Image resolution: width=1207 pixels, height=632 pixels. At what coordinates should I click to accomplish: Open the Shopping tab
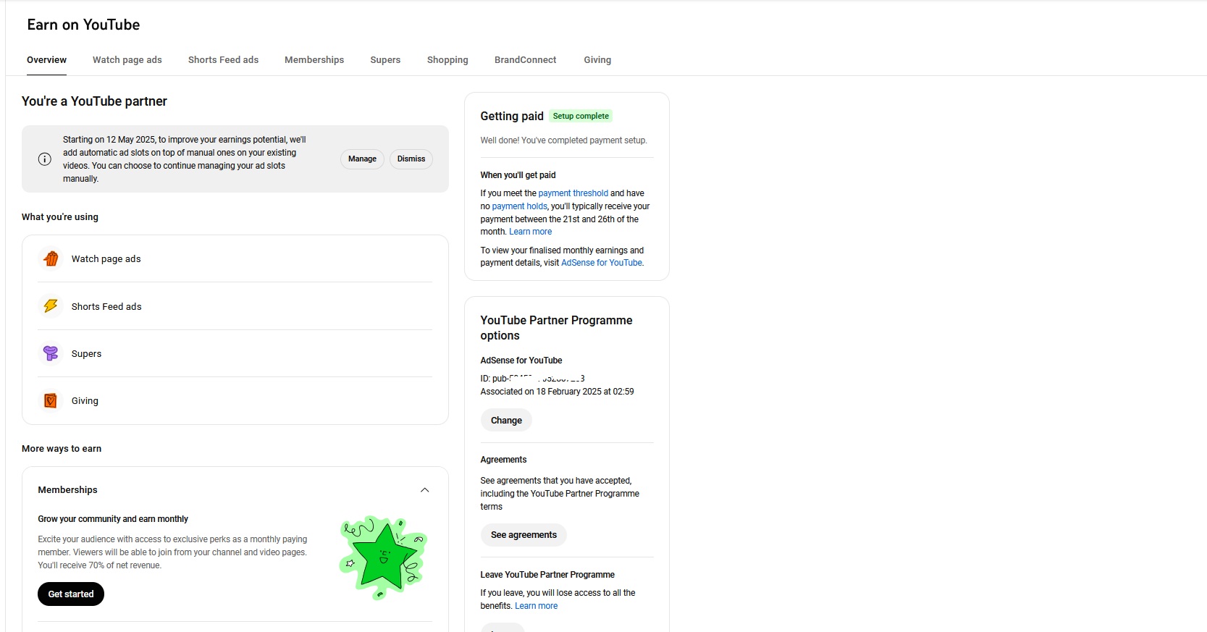[447, 60]
